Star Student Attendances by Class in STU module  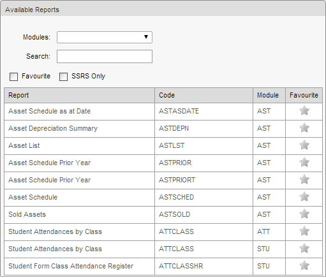point(304,249)
